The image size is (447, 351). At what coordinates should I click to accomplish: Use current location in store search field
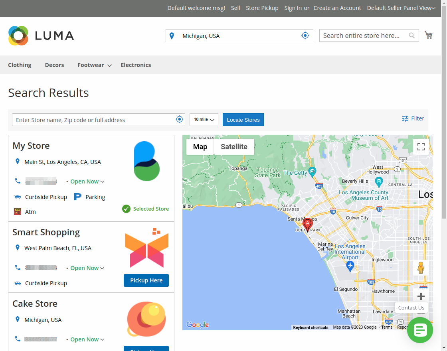[x=180, y=120]
